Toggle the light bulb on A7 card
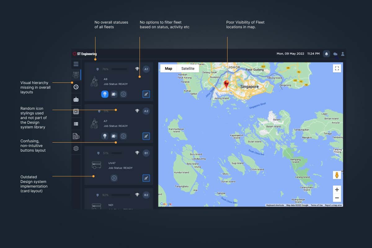Viewport: 372px width, 248px height. (105, 136)
